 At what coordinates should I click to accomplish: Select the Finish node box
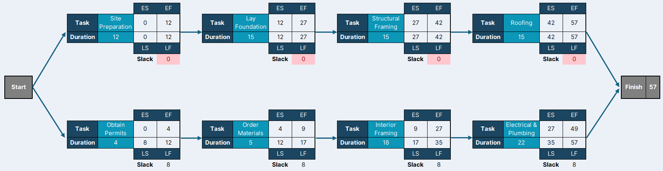point(640,87)
